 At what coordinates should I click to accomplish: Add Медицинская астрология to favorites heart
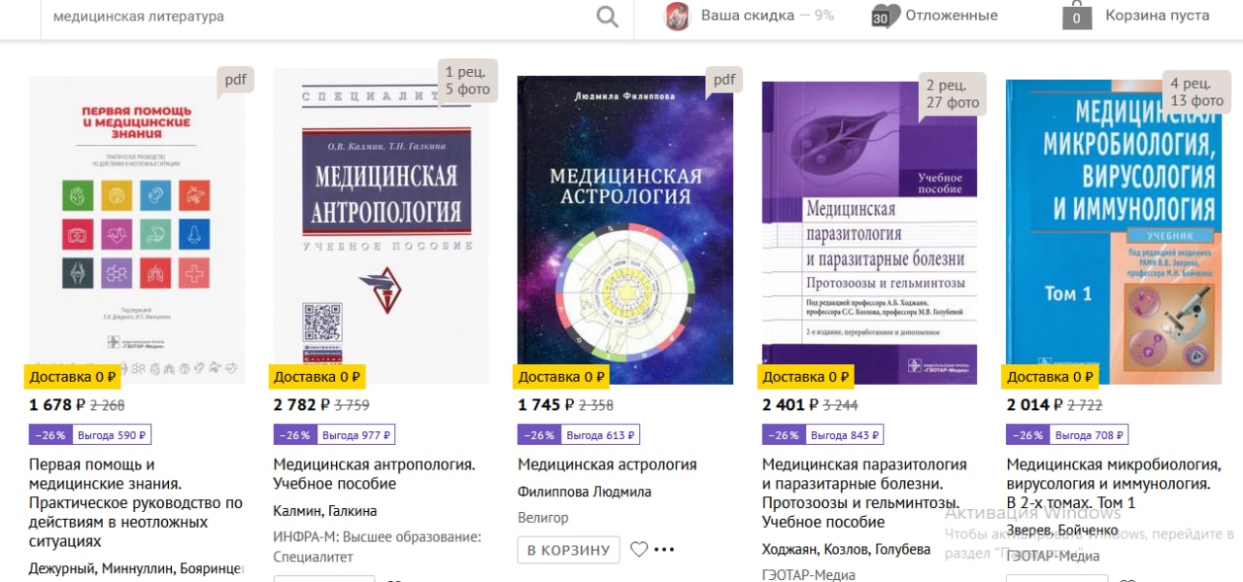639,549
